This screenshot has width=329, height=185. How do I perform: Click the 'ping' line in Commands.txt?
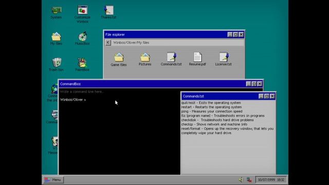212,112
